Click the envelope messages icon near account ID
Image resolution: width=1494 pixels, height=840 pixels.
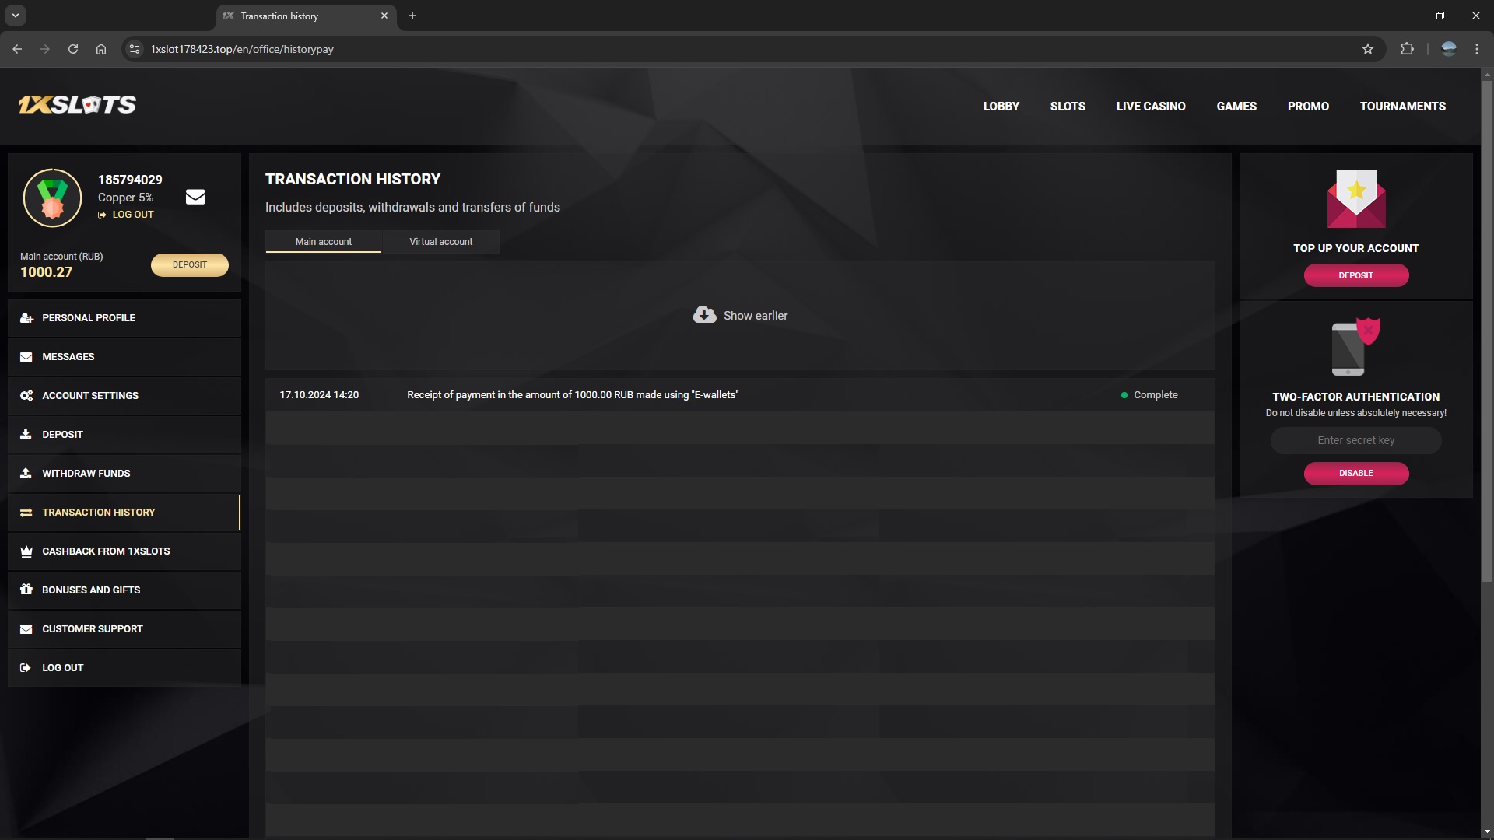(195, 197)
